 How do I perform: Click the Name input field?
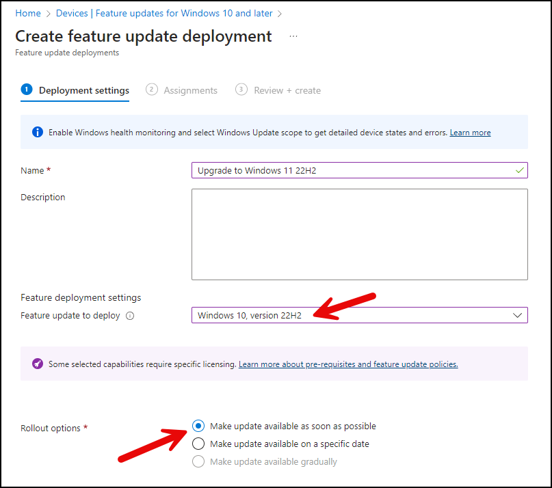click(359, 170)
